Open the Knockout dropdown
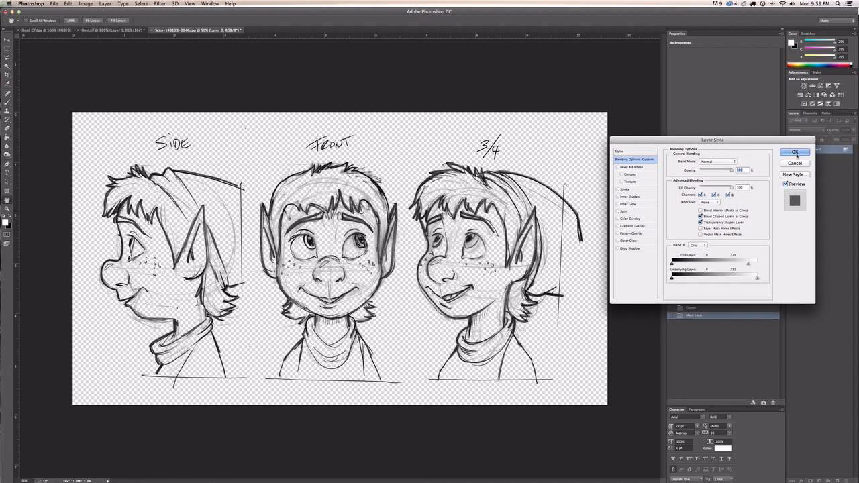Image resolution: width=859 pixels, height=483 pixels. tap(709, 202)
